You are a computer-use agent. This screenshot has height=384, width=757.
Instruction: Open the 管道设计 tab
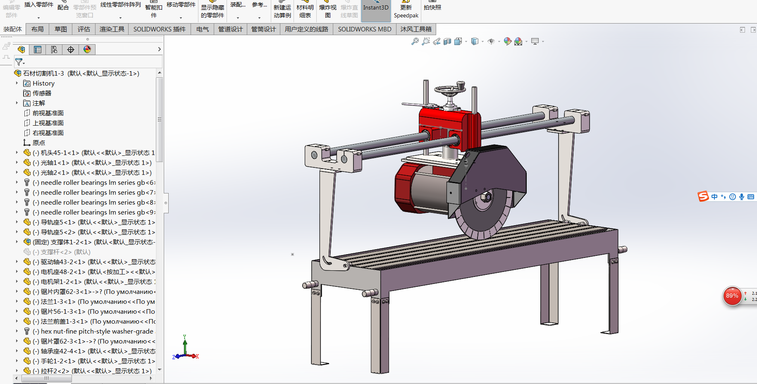tap(231, 29)
